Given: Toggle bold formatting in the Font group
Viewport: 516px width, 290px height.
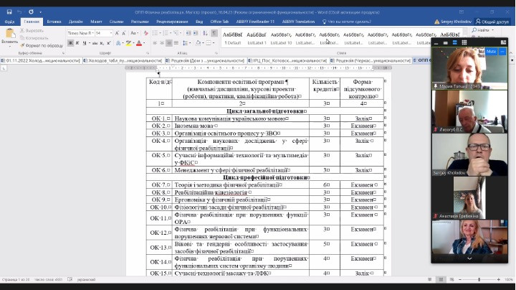Looking at the screenshot, I should click(69, 43).
